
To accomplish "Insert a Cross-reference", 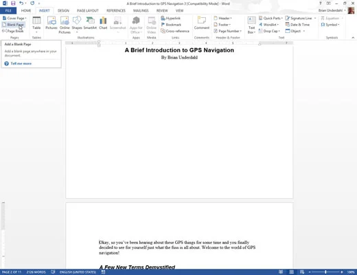I will pos(175,31).
